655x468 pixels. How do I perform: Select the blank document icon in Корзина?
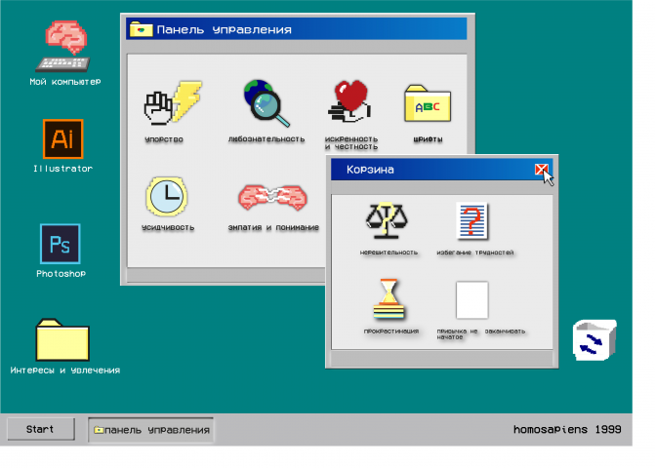pos(472,300)
